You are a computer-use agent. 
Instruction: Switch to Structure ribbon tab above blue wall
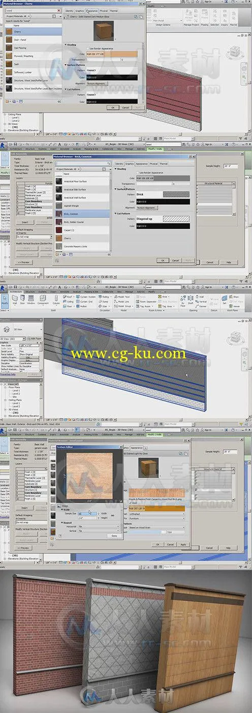(30, 292)
